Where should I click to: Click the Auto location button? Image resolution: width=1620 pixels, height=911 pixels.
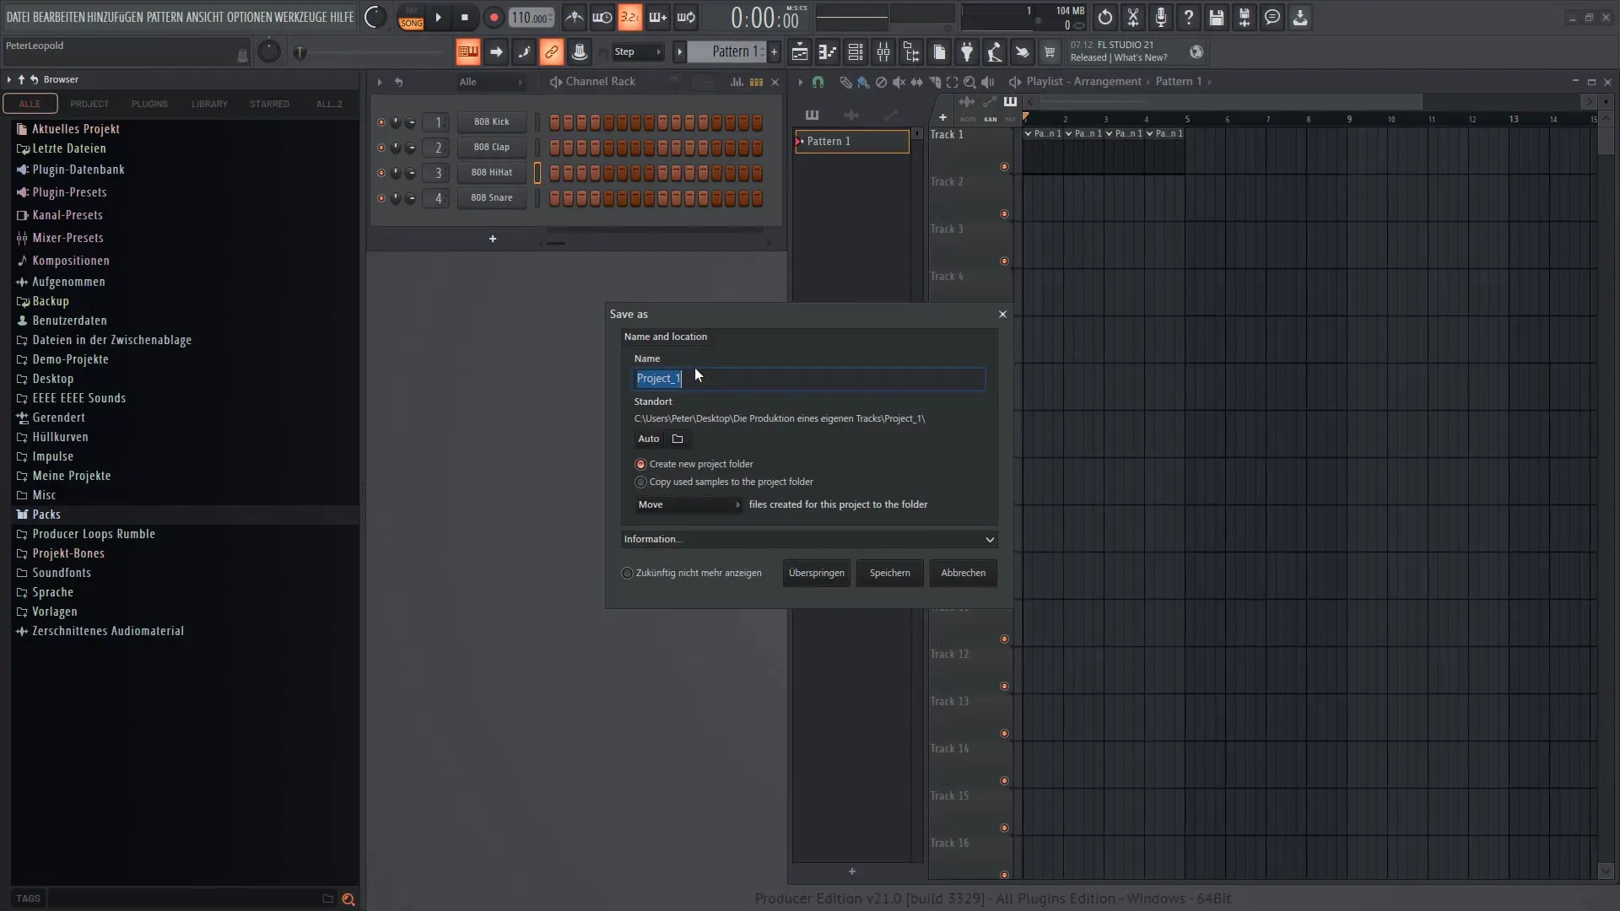(648, 439)
